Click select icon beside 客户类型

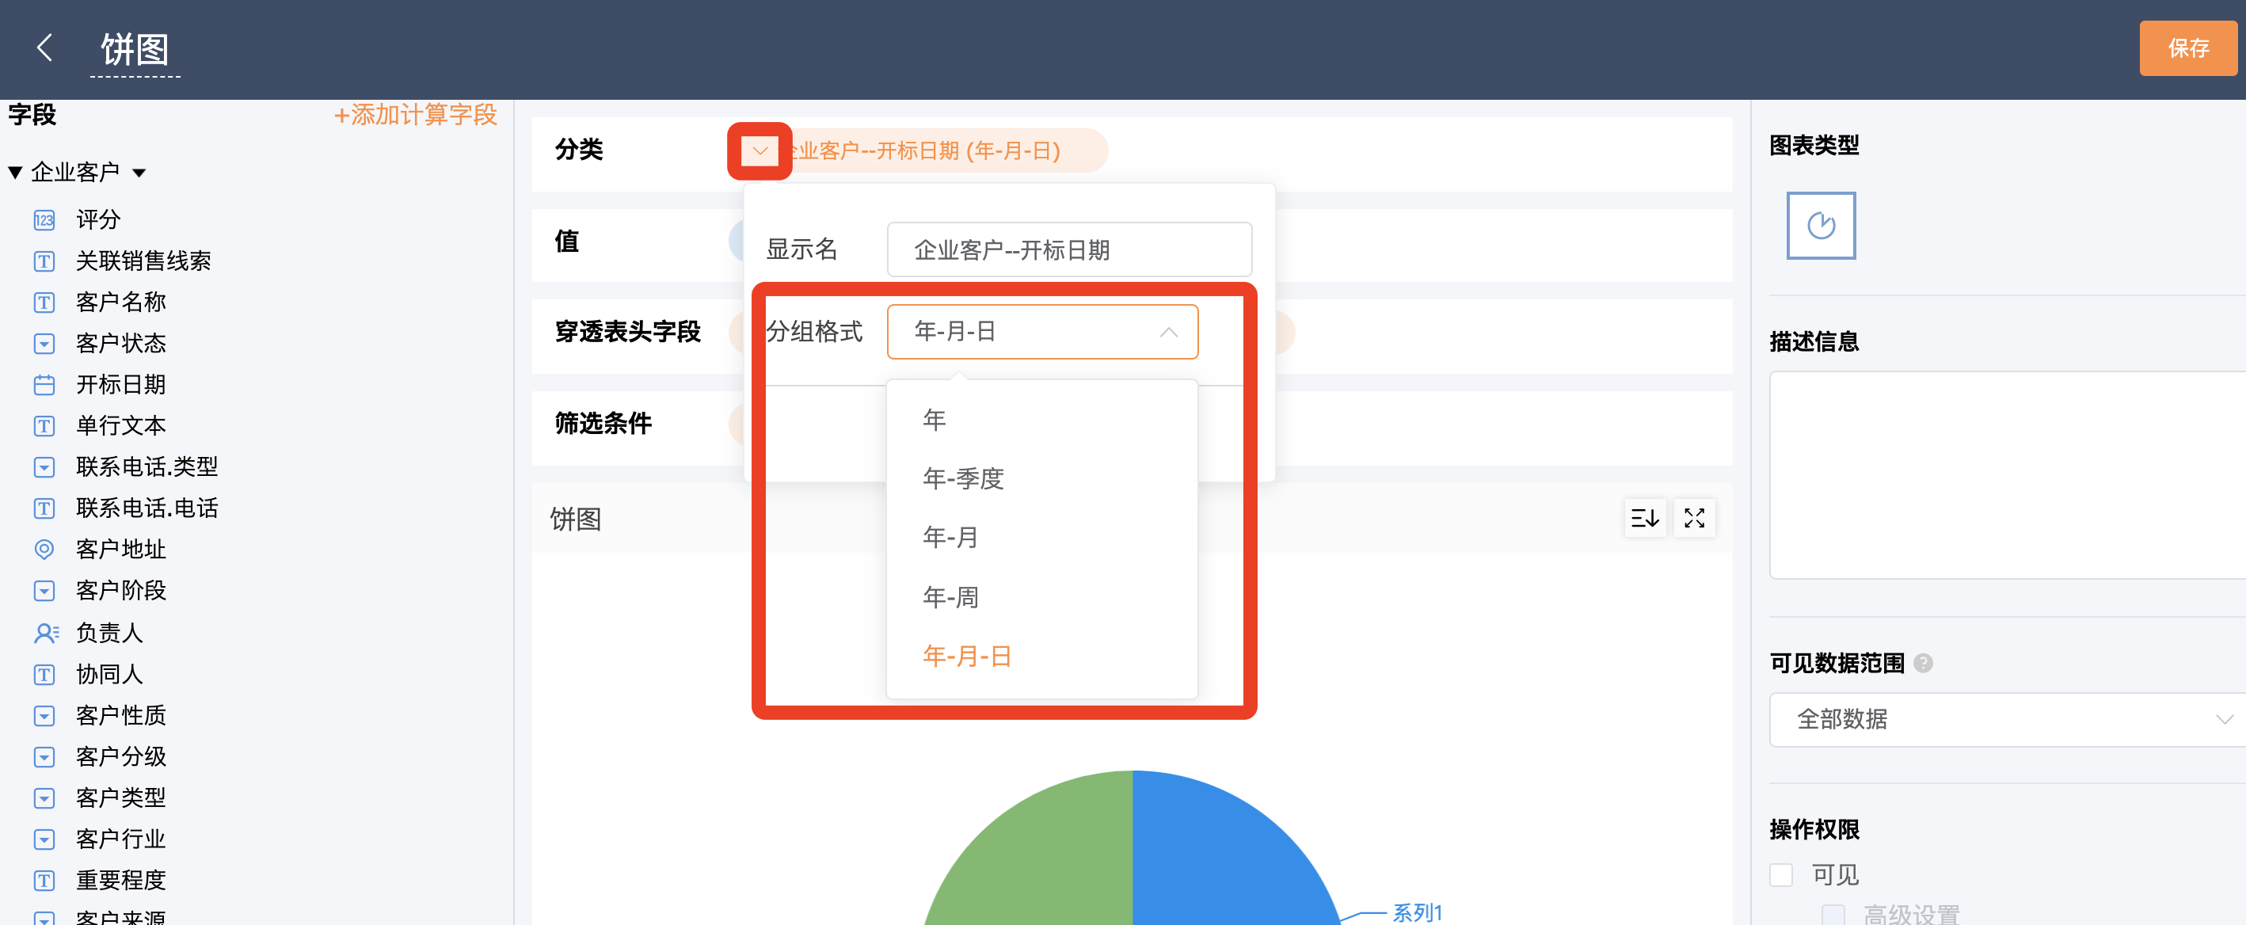coord(44,797)
